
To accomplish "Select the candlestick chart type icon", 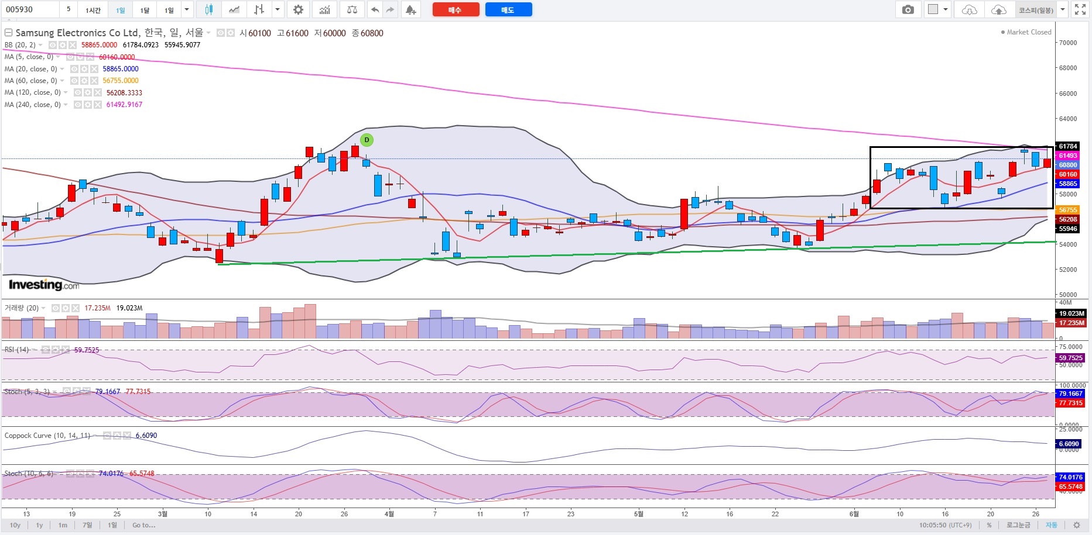I will [x=208, y=9].
